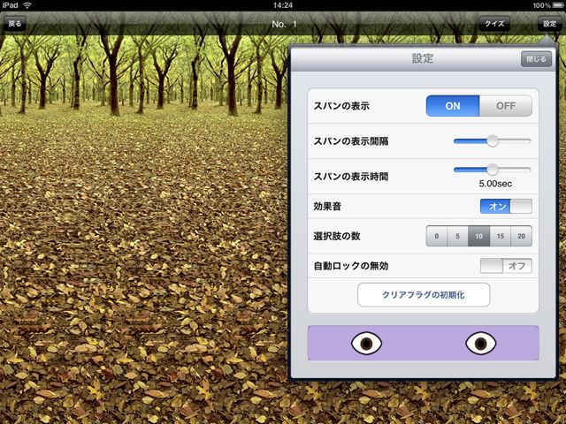Tap the Wi-Fi status icon
The image size is (566, 424).
click(27, 5)
